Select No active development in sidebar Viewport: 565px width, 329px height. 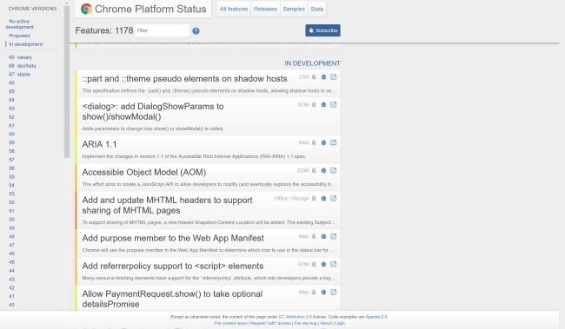pos(19,24)
